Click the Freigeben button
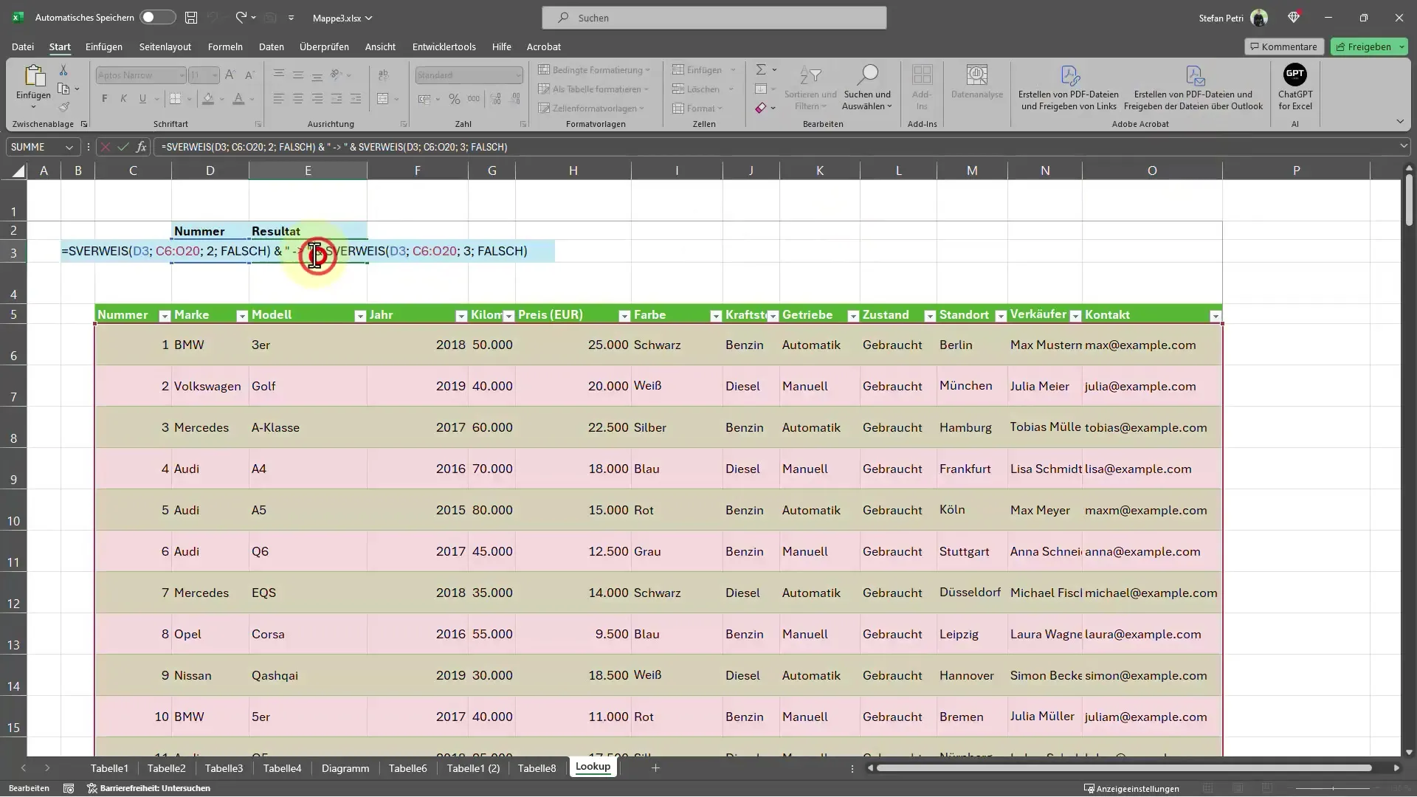 [x=1371, y=46]
